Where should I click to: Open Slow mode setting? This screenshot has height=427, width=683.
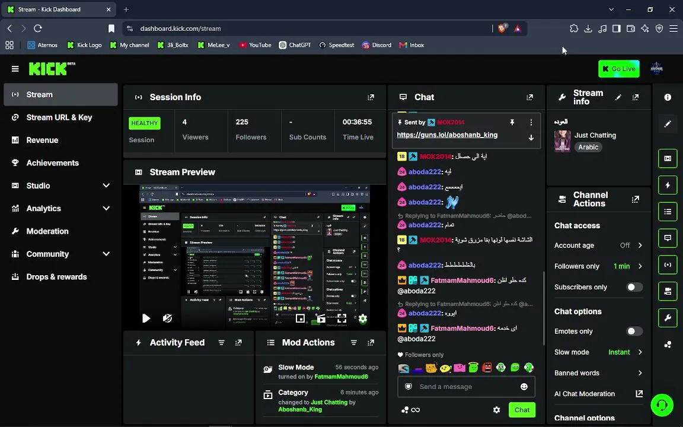tap(598, 352)
